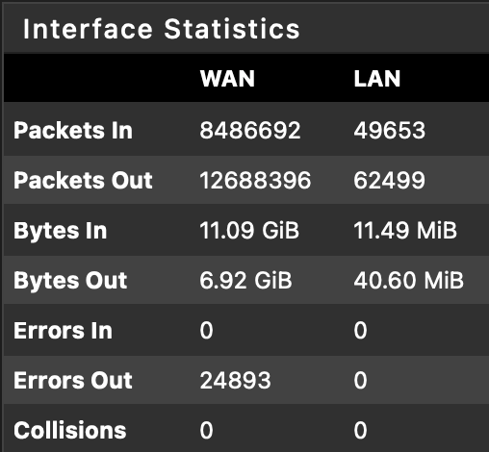Click the Packets Out row label

coord(83,180)
